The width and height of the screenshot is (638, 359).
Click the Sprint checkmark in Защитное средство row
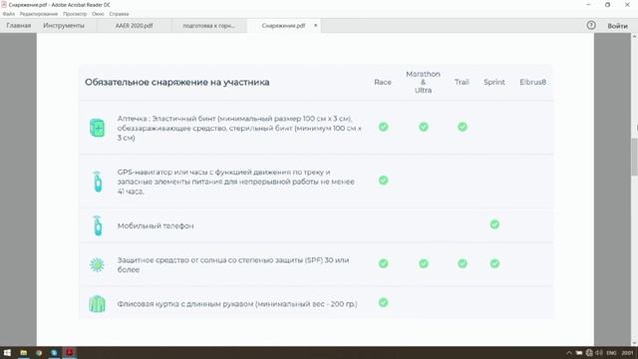click(494, 263)
